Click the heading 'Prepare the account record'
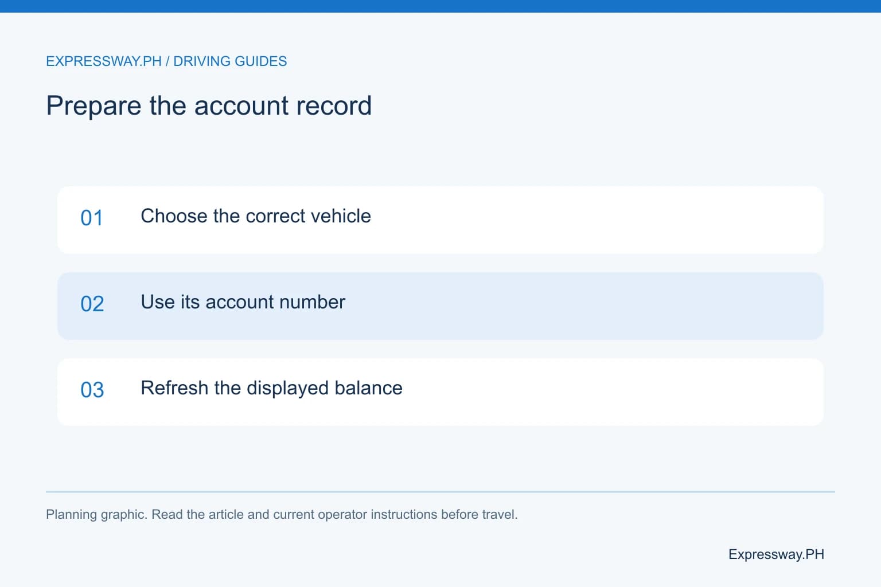881x587 pixels. pos(209,106)
